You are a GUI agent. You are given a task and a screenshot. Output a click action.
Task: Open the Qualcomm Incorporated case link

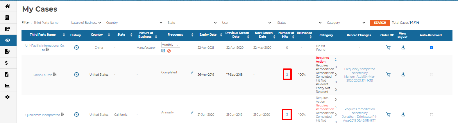click(43, 115)
